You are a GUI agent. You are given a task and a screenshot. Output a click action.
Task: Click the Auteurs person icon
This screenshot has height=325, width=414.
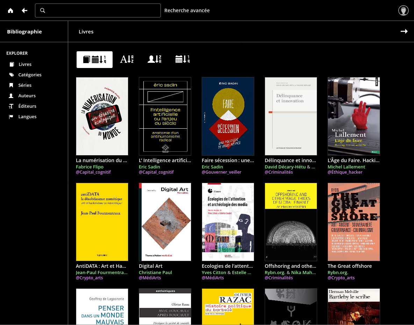[11, 96]
